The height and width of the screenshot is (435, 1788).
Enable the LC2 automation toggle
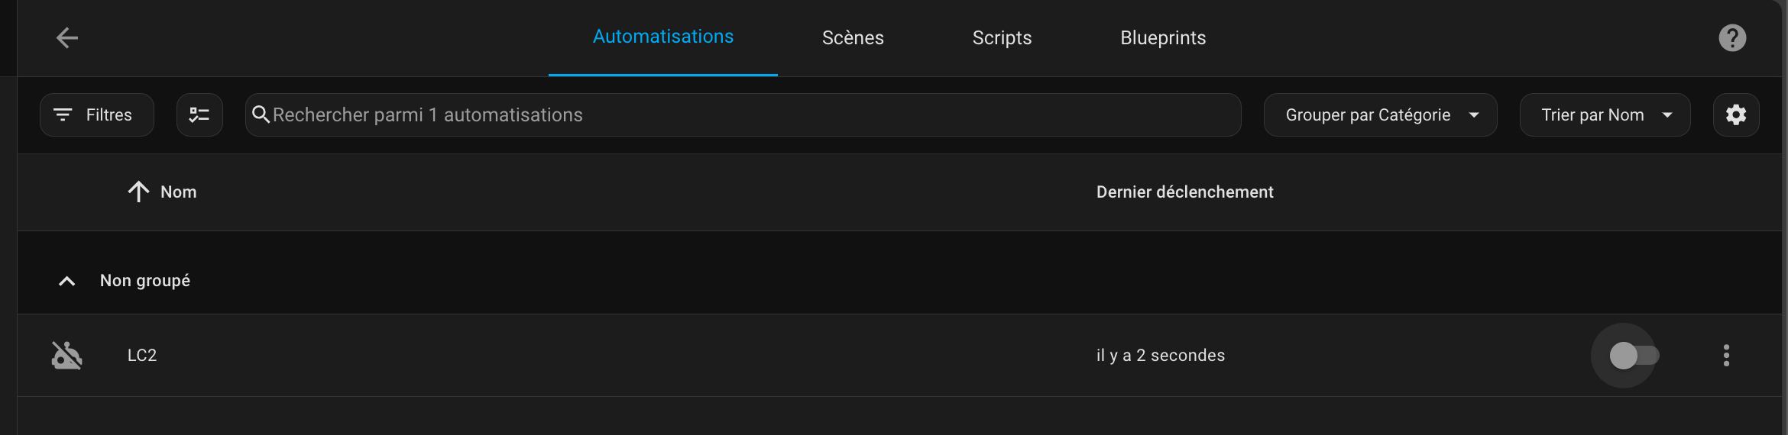click(x=1634, y=355)
